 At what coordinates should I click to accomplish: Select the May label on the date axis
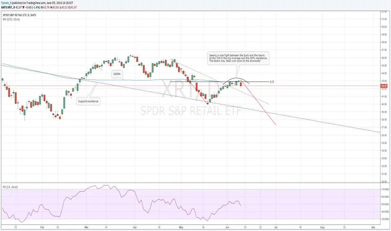tap(181, 227)
